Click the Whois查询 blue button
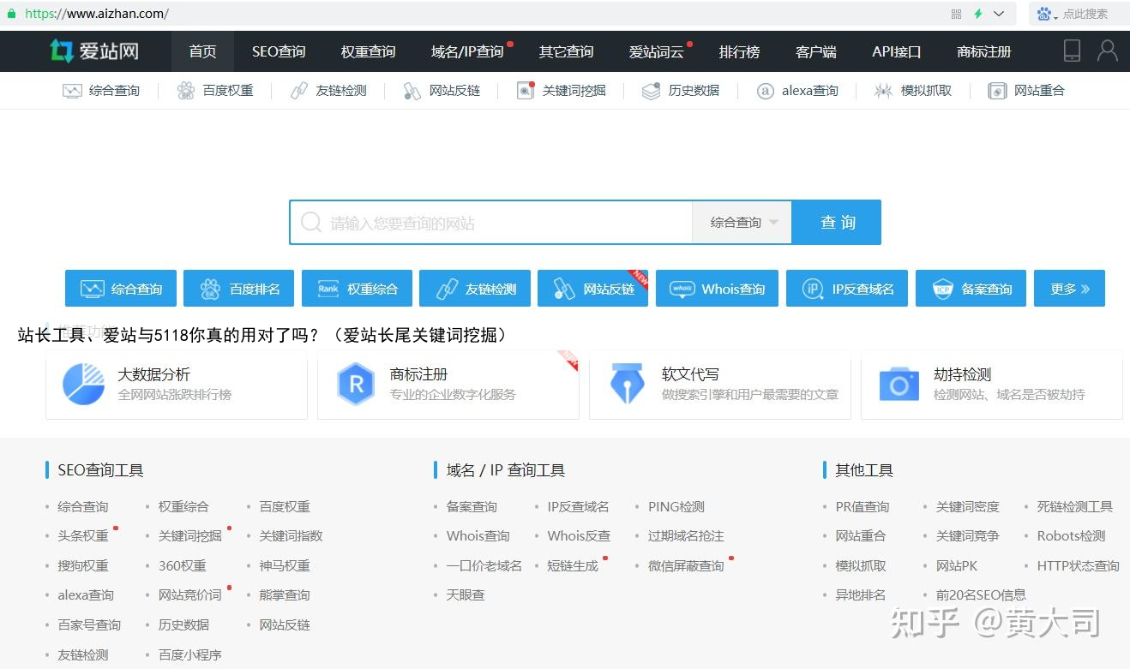The height and width of the screenshot is (669, 1130). (717, 289)
